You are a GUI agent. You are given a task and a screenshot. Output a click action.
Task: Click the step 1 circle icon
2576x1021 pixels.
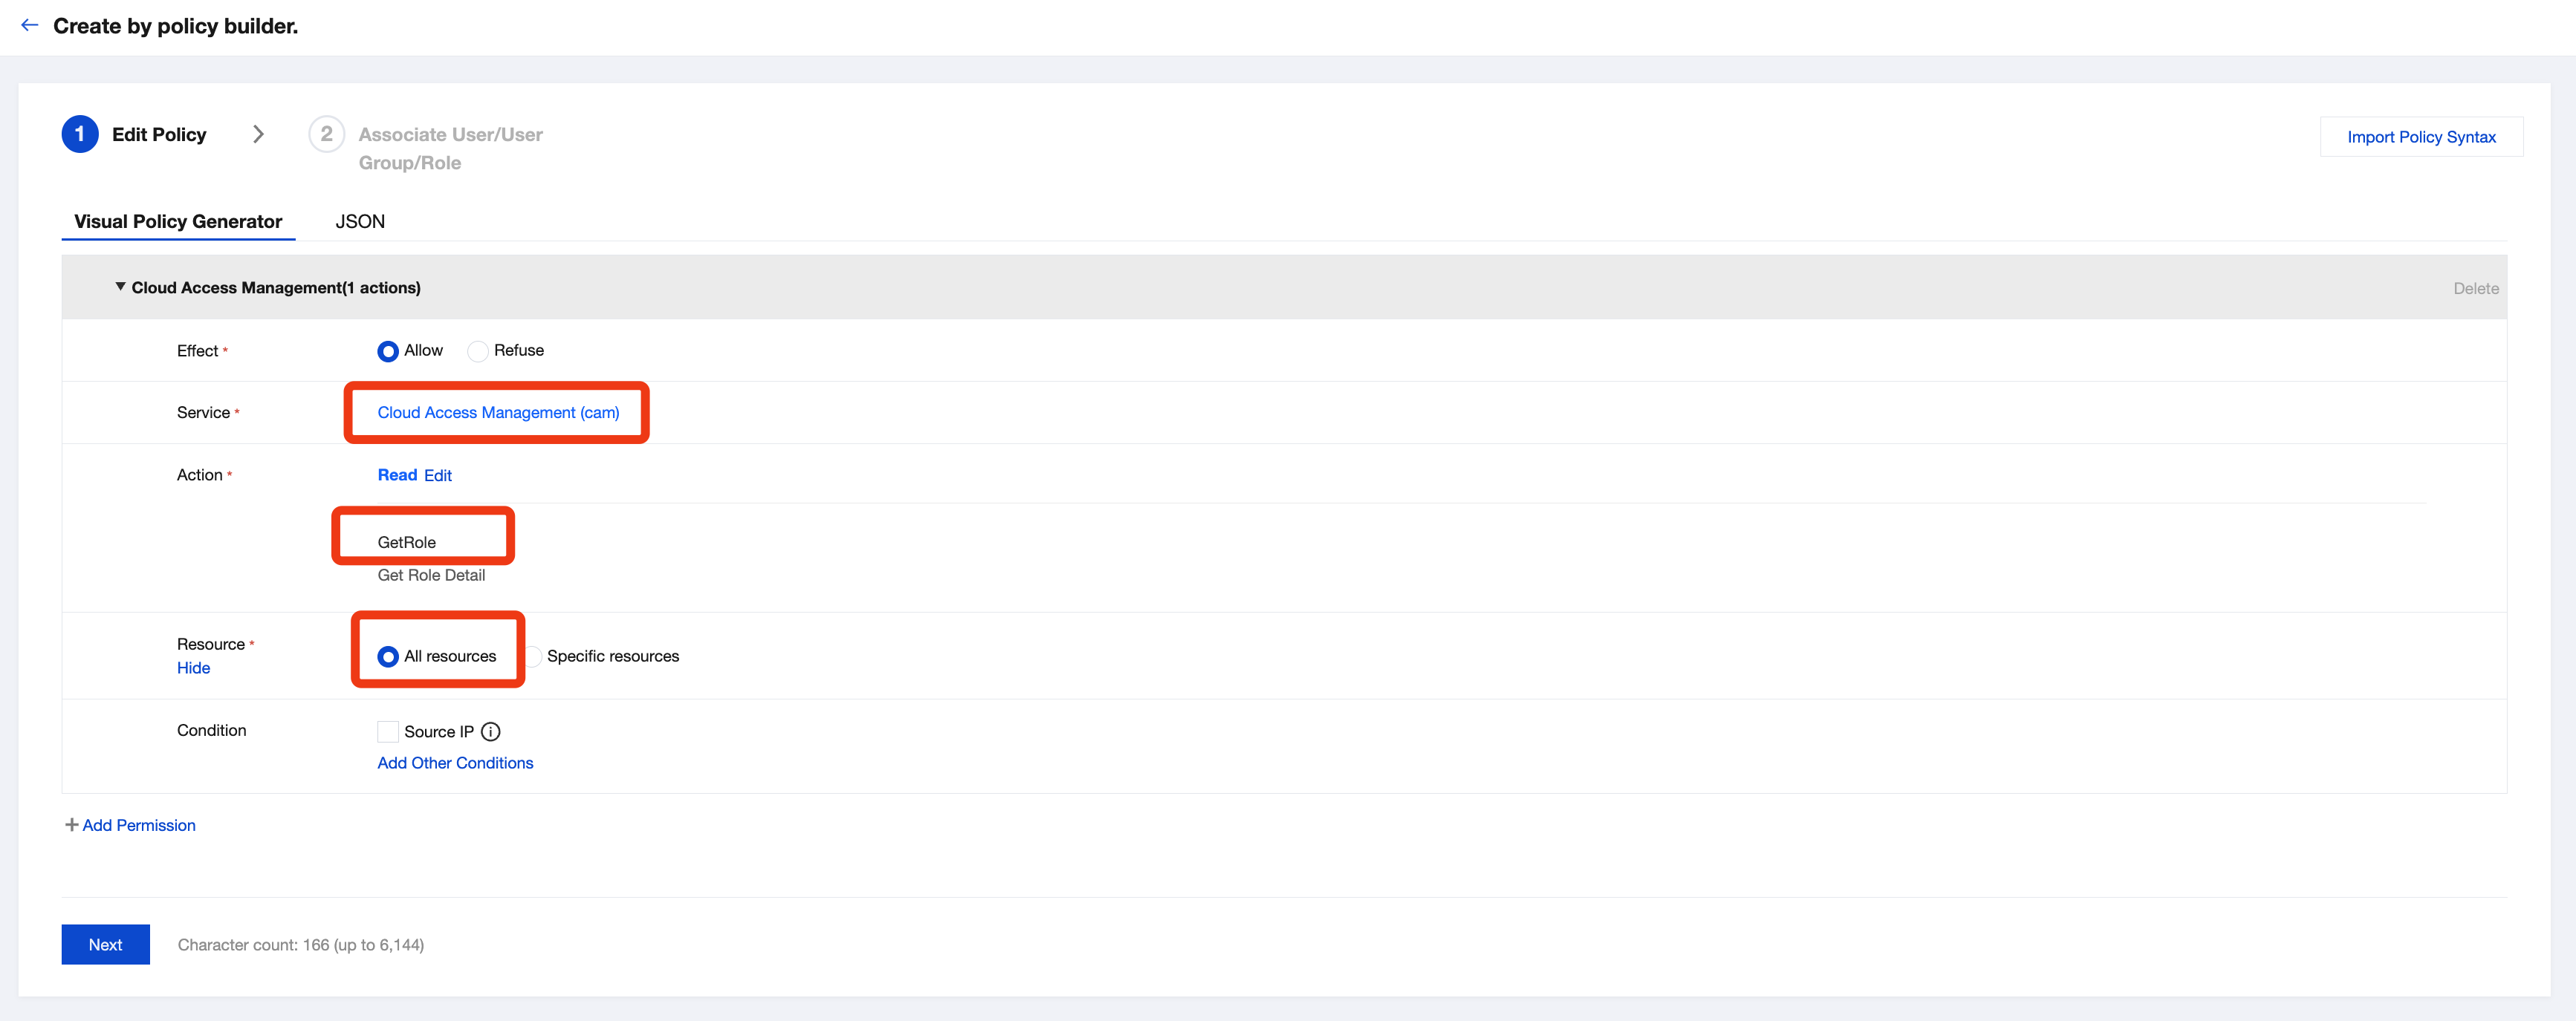(80, 135)
